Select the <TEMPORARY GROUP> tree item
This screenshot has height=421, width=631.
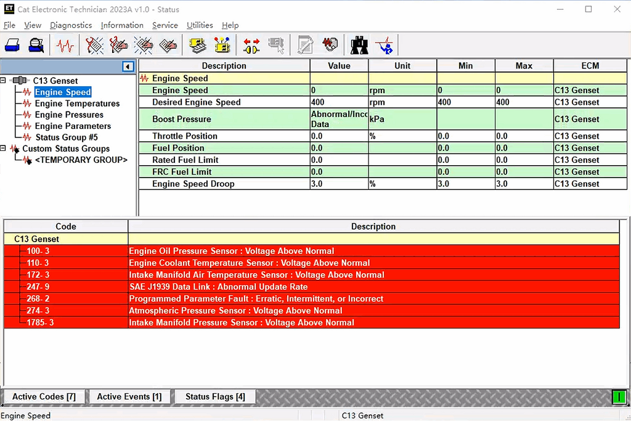(x=81, y=160)
